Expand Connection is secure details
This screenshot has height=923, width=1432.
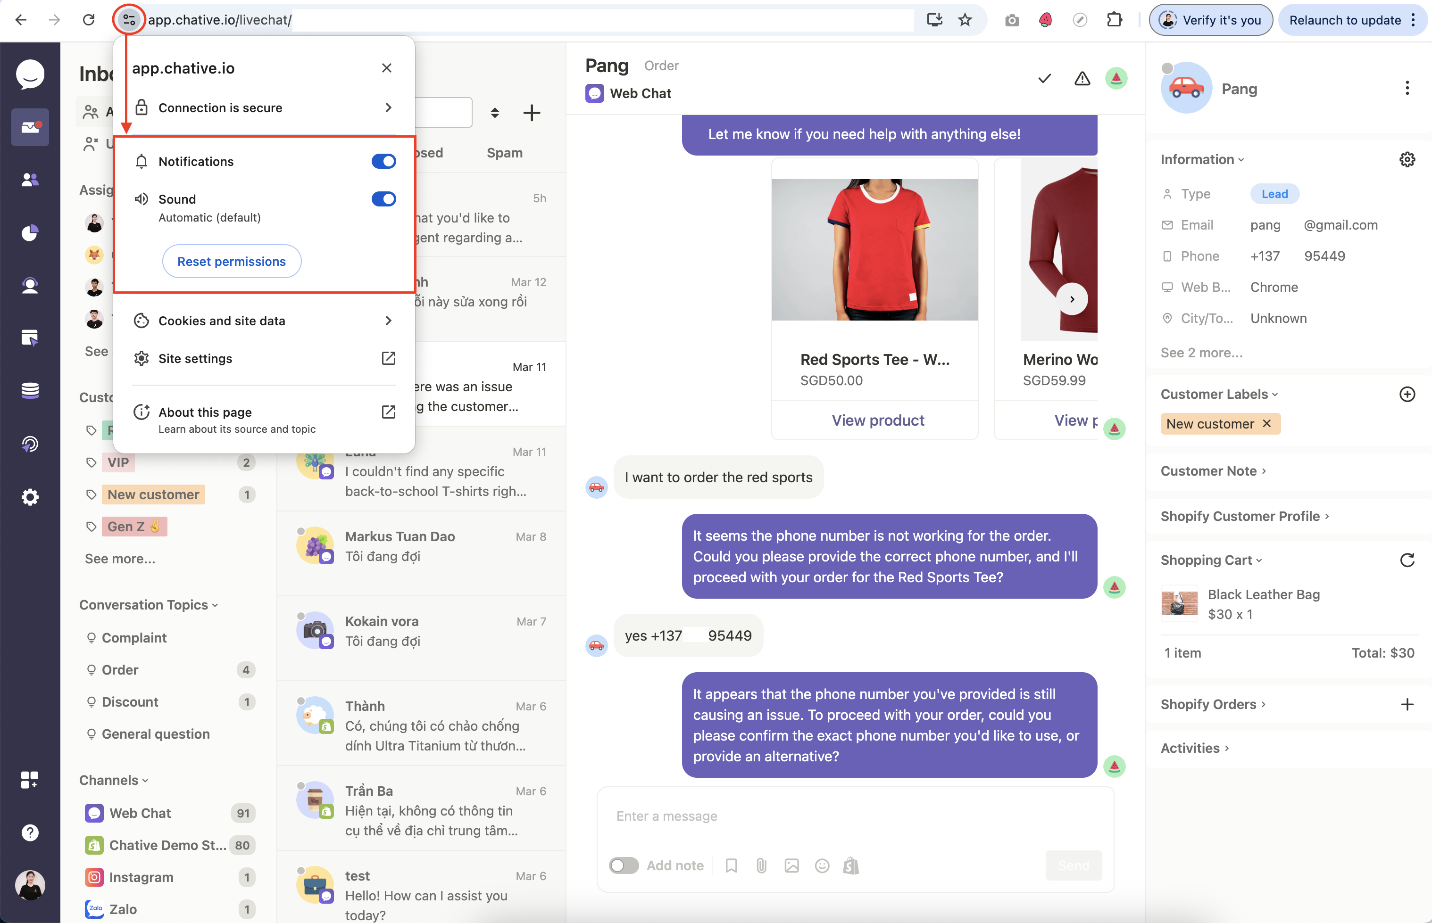264,108
